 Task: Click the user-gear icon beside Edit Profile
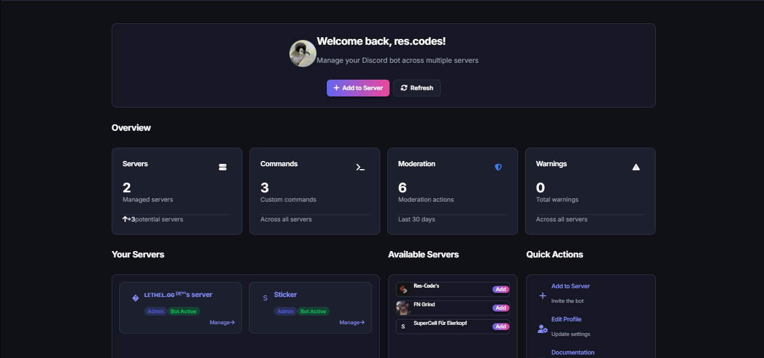tap(542, 328)
